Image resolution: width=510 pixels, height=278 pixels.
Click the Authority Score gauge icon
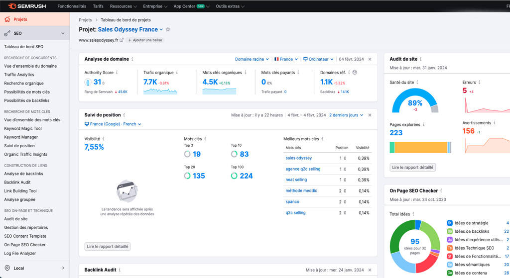click(88, 82)
